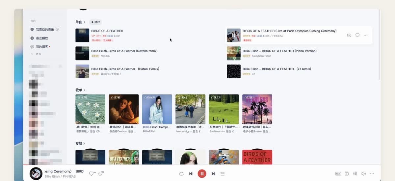Viewport: 395px width, 181px height.
Task: Expand the 歌单 section arrow
Action: pyautogui.click(x=85, y=90)
